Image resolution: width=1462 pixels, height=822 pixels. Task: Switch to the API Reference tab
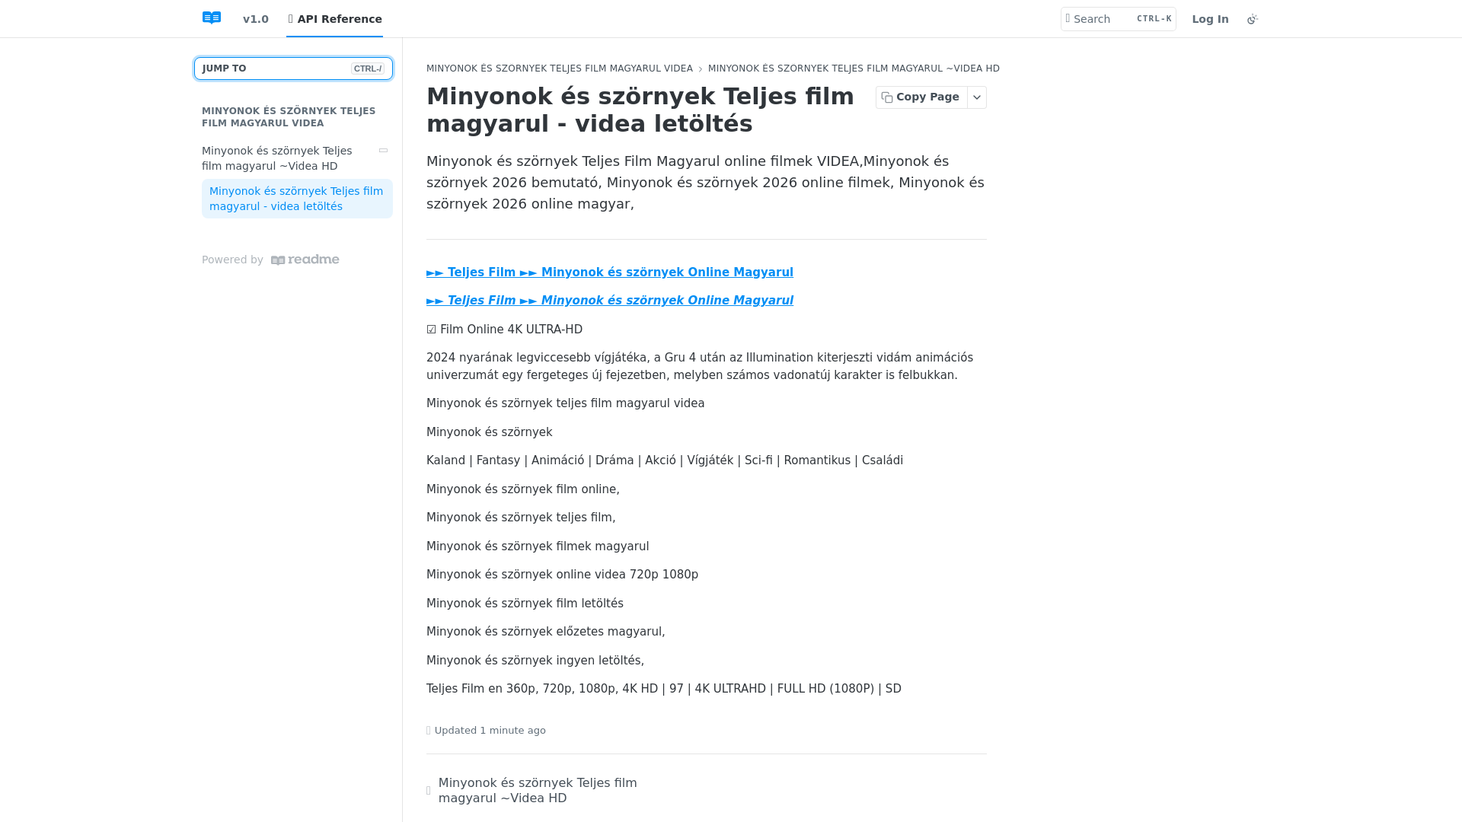click(335, 19)
